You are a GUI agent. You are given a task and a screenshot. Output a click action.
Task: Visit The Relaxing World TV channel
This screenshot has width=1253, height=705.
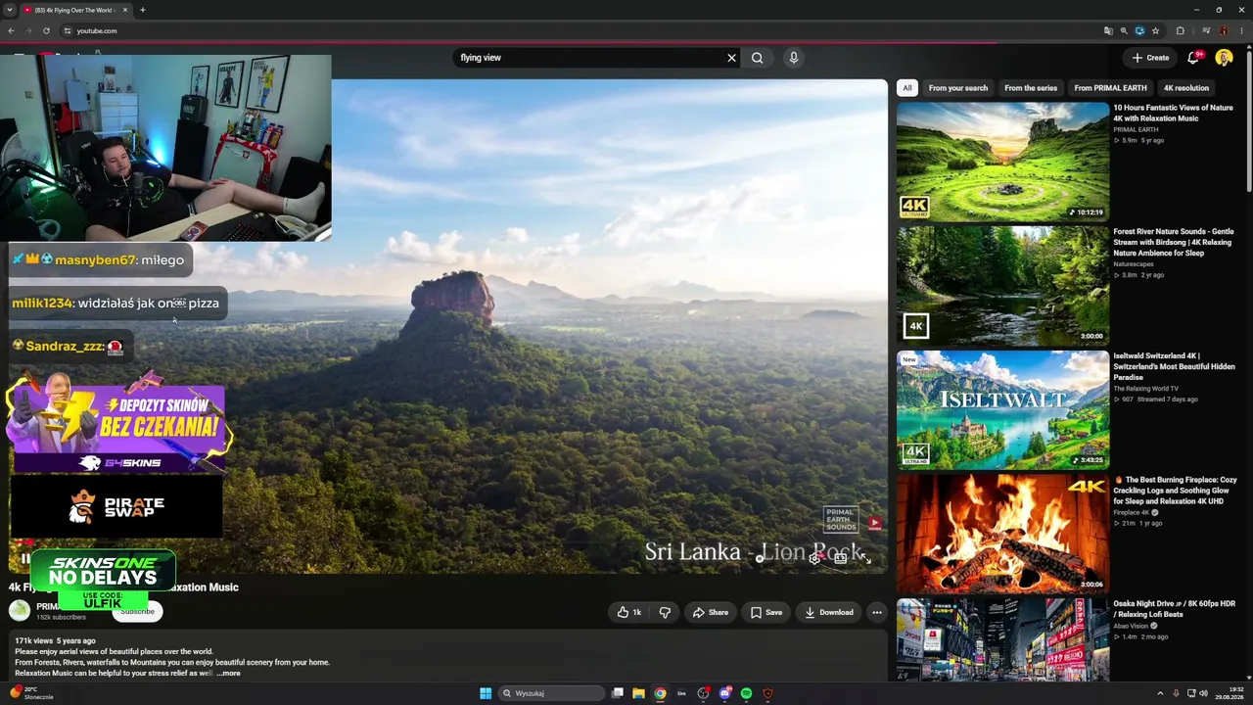click(x=1145, y=389)
